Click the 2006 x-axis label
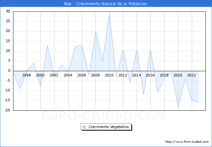 click(82, 75)
